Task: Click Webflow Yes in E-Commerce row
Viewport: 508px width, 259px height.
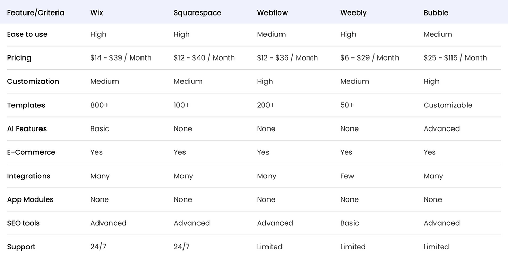Action: [x=263, y=152]
